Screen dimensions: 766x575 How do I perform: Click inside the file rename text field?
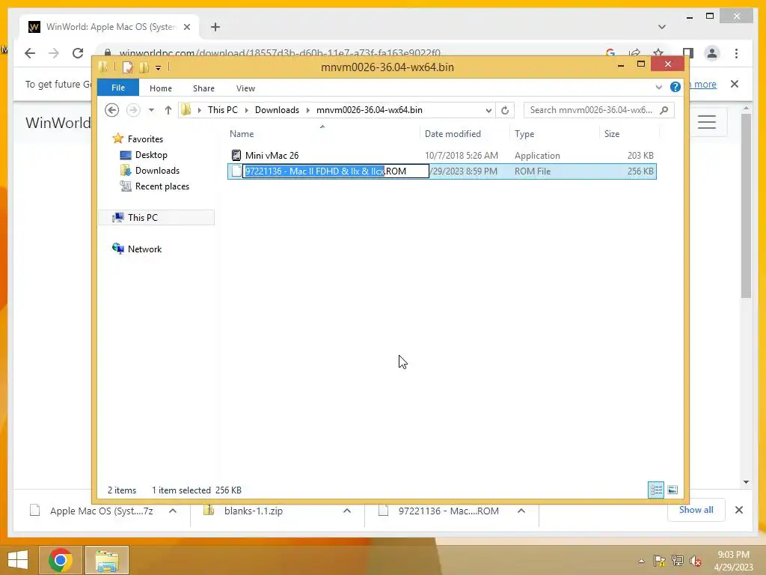click(336, 171)
